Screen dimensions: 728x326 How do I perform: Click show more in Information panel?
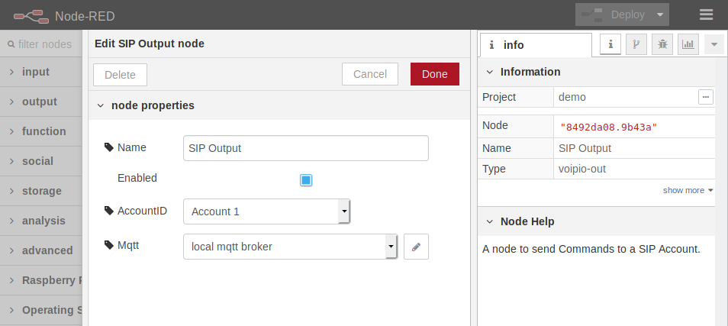[x=688, y=190]
